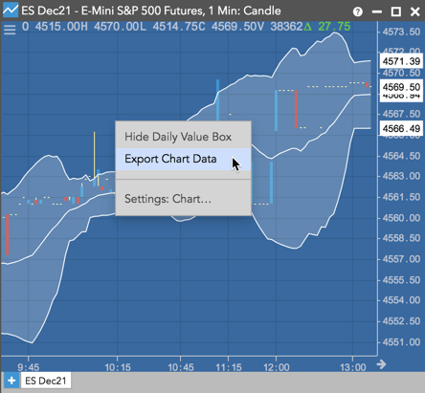Minimize the chart window
Screen dimensions: 425x393
[x=377, y=12]
